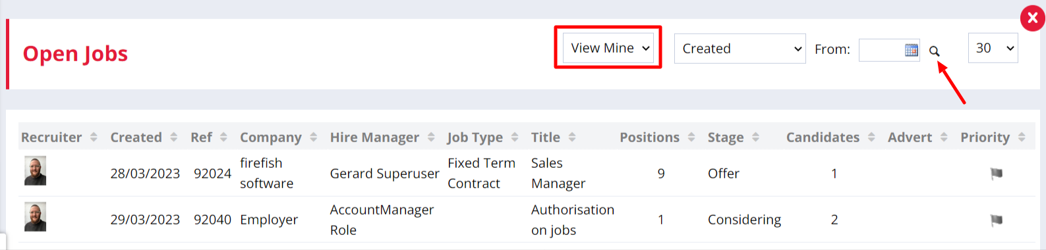Click the magnifier search icon
This screenshot has height=250, width=1046.
click(934, 51)
